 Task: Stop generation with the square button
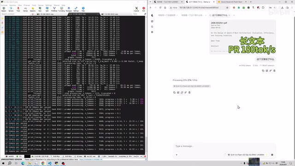[272, 155]
